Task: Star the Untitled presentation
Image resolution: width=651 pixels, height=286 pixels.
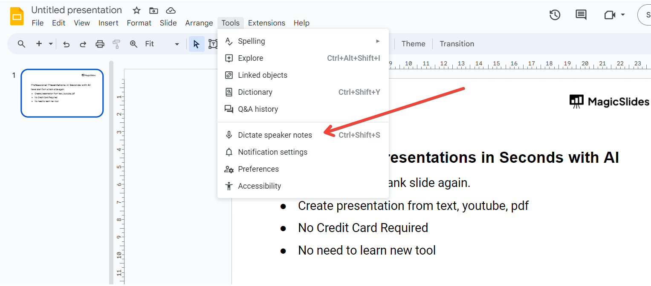Action: [x=136, y=10]
